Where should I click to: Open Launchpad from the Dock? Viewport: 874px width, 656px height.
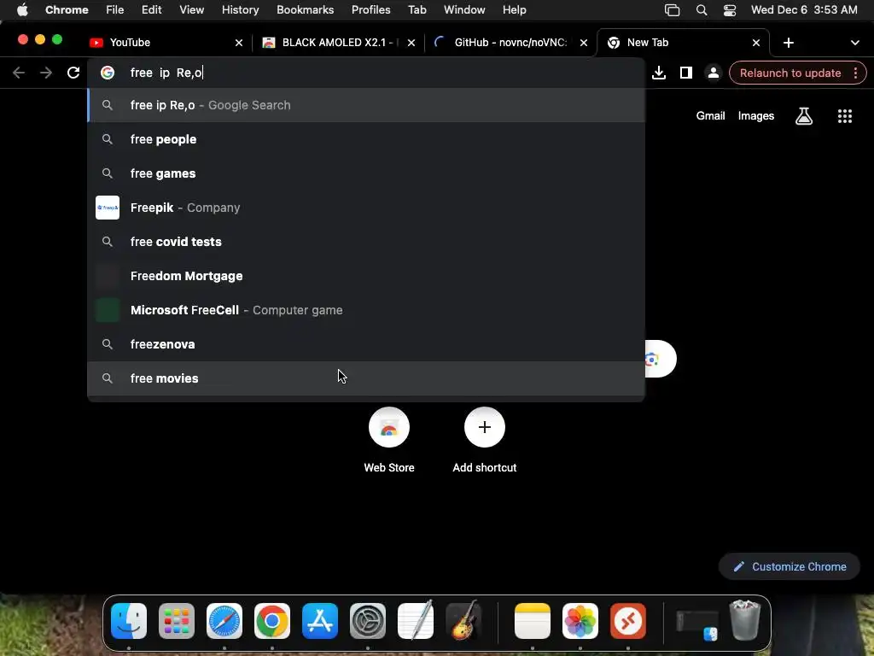177,621
